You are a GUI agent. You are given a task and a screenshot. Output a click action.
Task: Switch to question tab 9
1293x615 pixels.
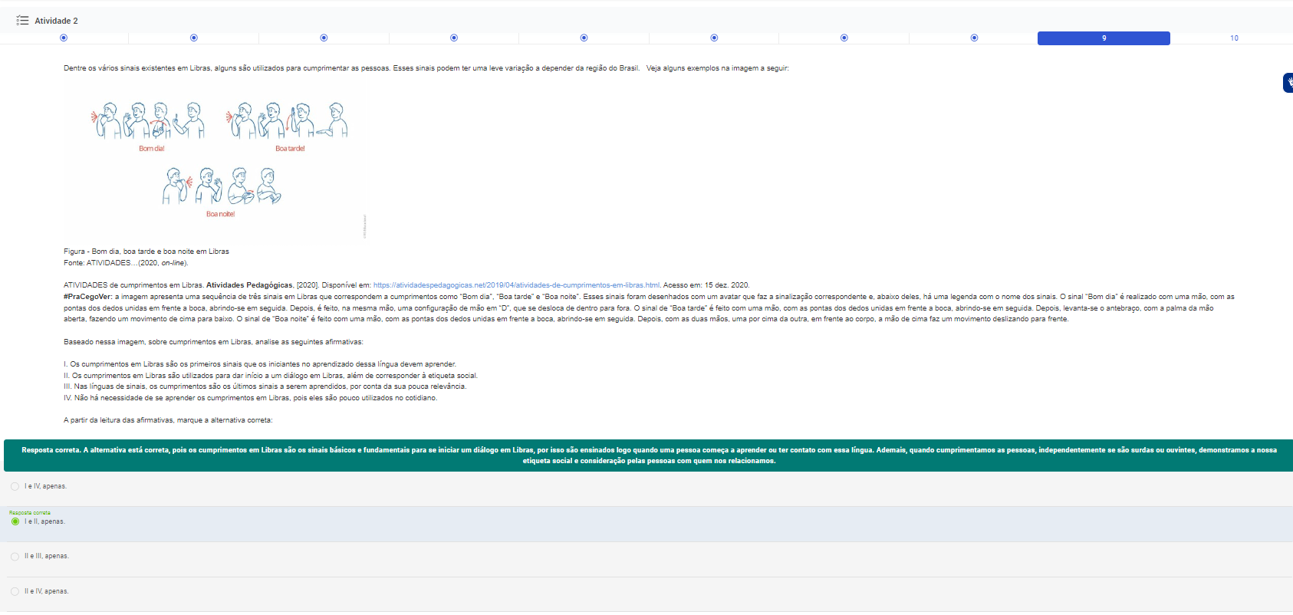point(1104,38)
